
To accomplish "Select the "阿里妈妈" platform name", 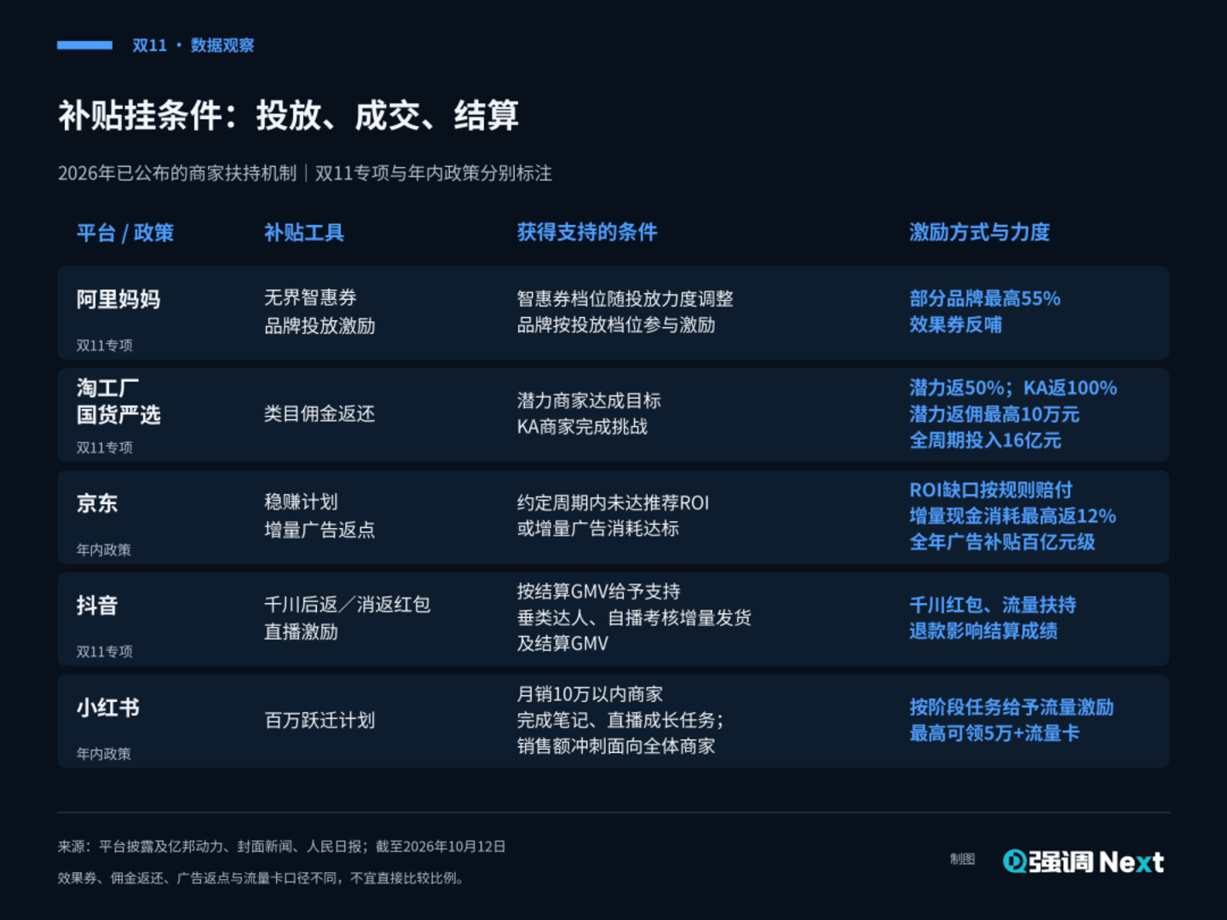I will click(x=118, y=299).
